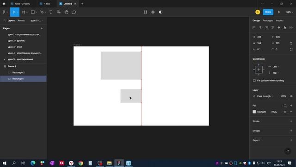Image resolution: width=296 pixels, height=167 pixels.
Task: Open Move tool options dropdown arrow
Action: pos(18,13)
